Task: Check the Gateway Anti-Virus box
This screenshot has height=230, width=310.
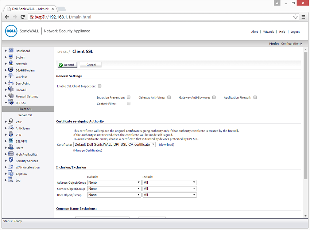Action: [169, 97]
